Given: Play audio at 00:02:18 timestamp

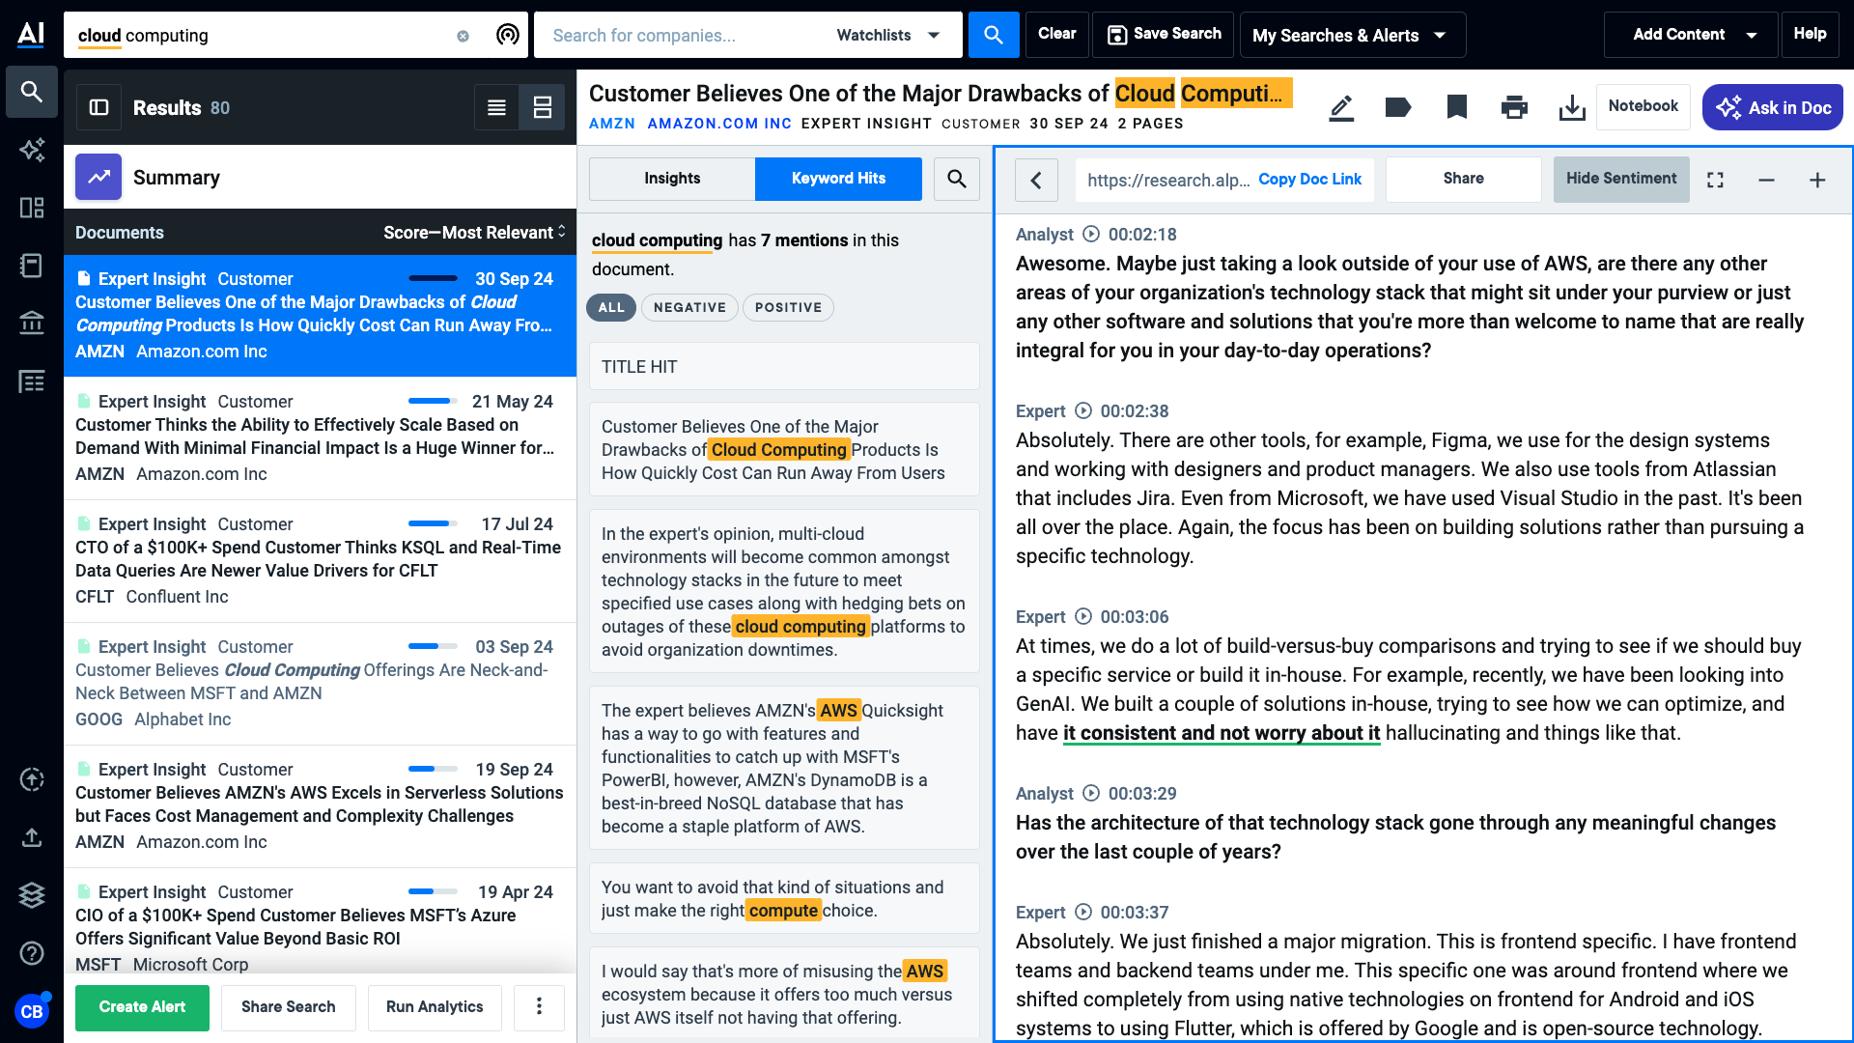Looking at the screenshot, I should pos(1091,234).
